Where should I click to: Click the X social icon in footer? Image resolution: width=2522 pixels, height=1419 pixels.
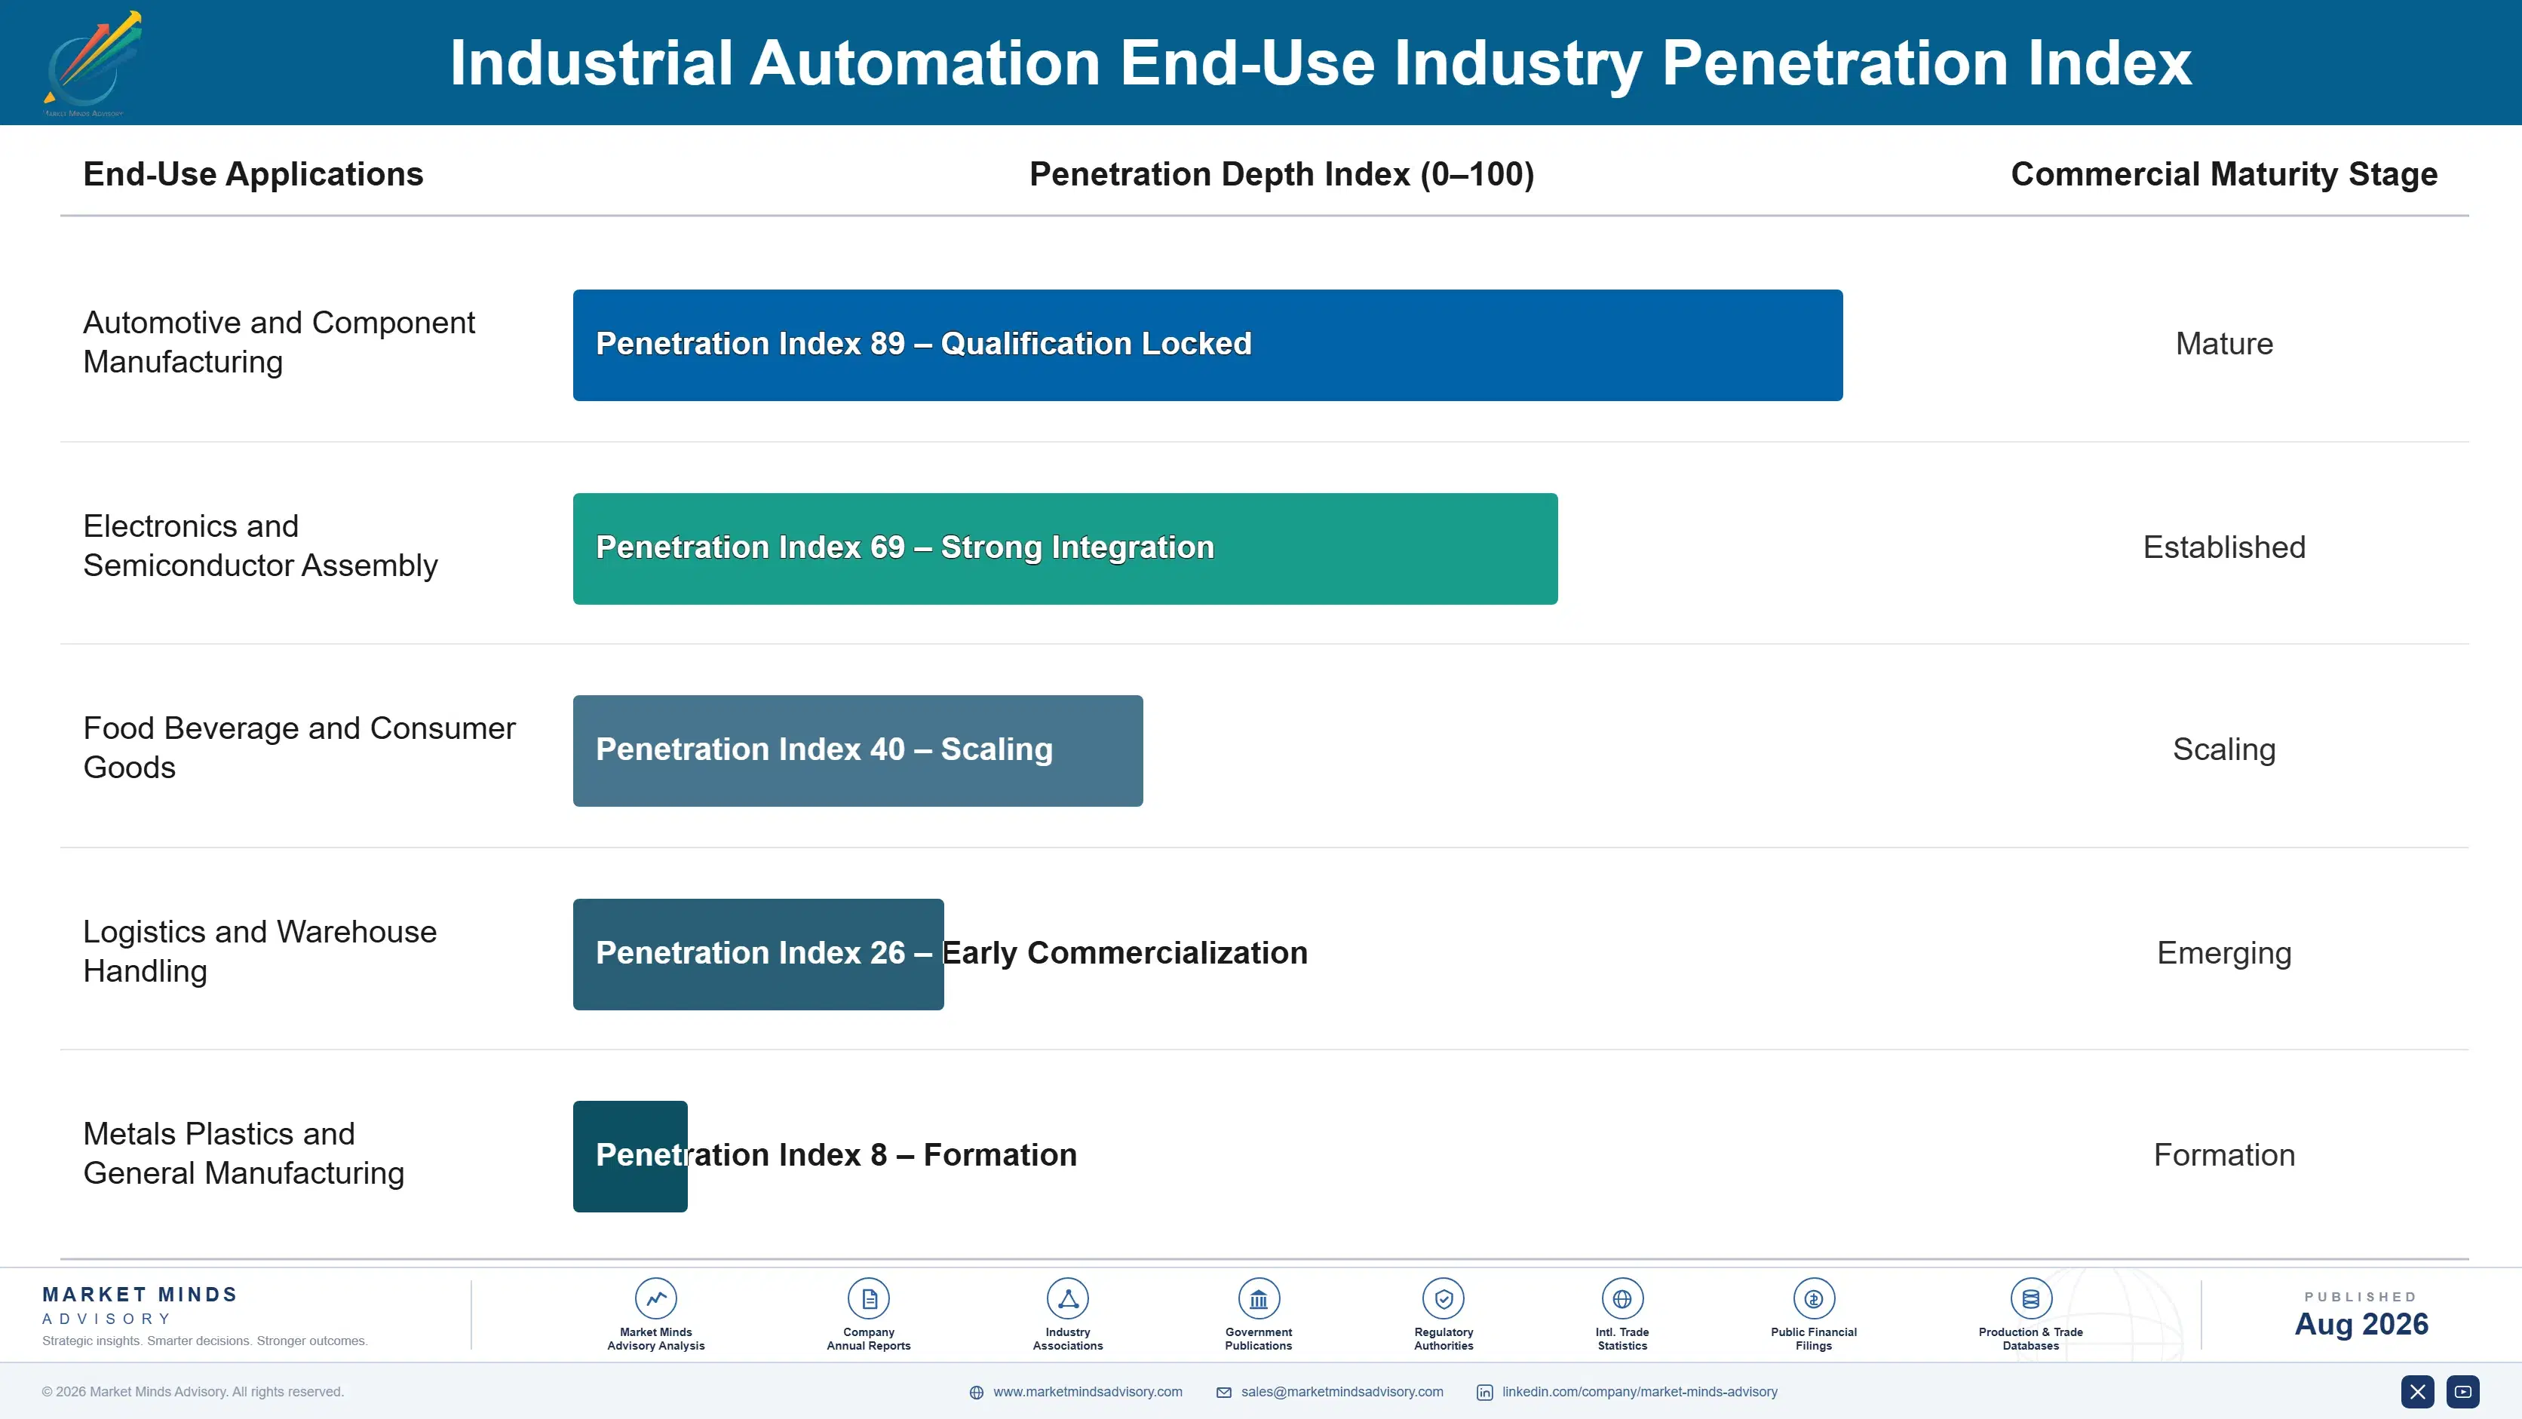[x=2417, y=1392]
